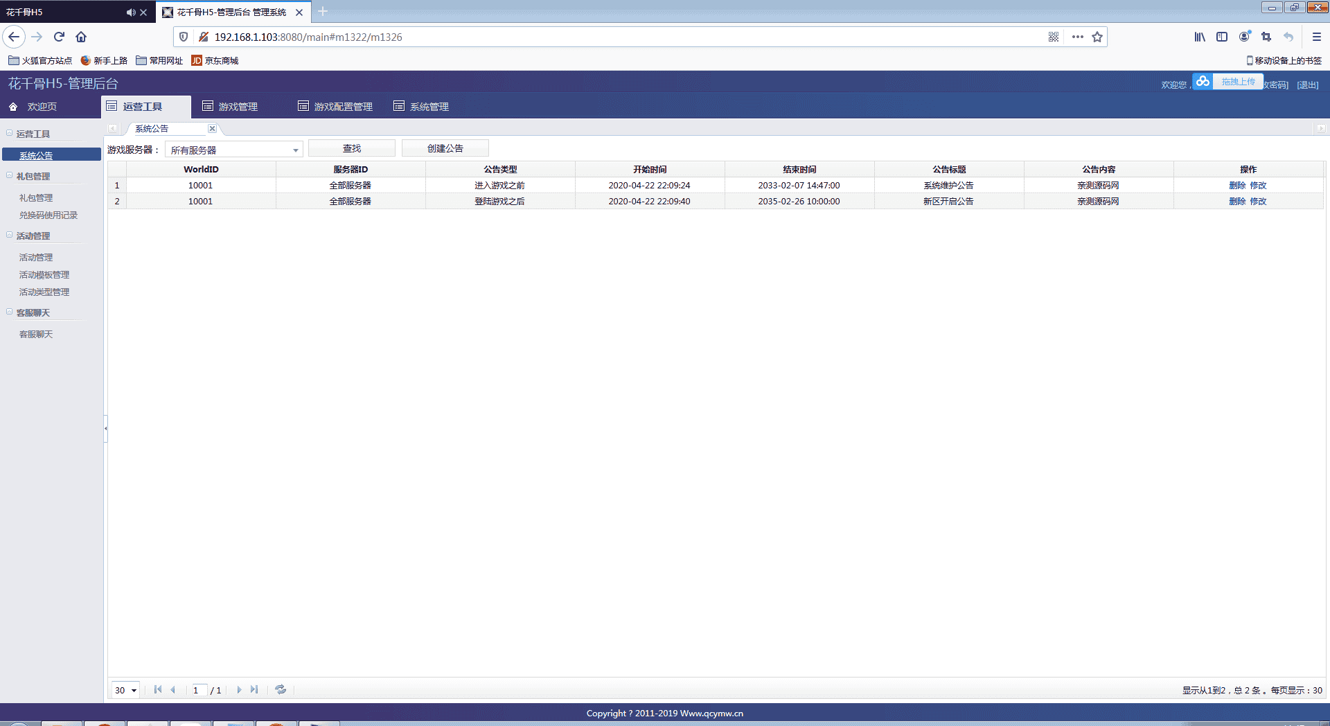Switch to the 花千骨H5 browser tab
This screenshot has height=726, width=1330.
[62, 12]
